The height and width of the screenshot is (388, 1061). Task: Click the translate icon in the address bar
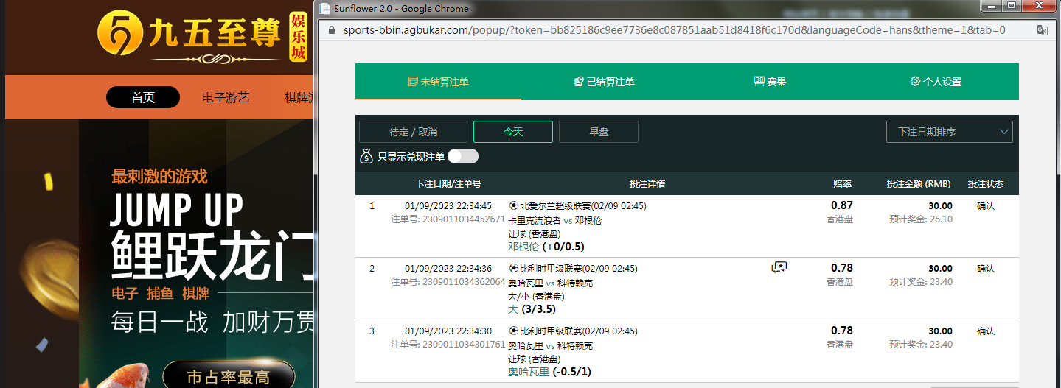pos(1043,30)
